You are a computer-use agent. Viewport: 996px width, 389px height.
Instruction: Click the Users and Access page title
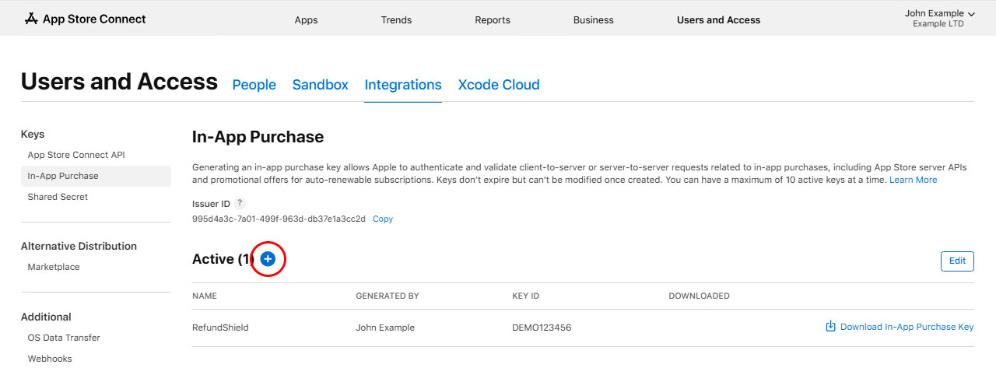[119, 82]
